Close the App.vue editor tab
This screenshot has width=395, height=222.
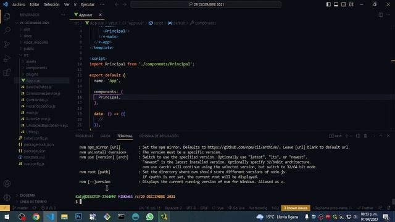pos(100,15)
